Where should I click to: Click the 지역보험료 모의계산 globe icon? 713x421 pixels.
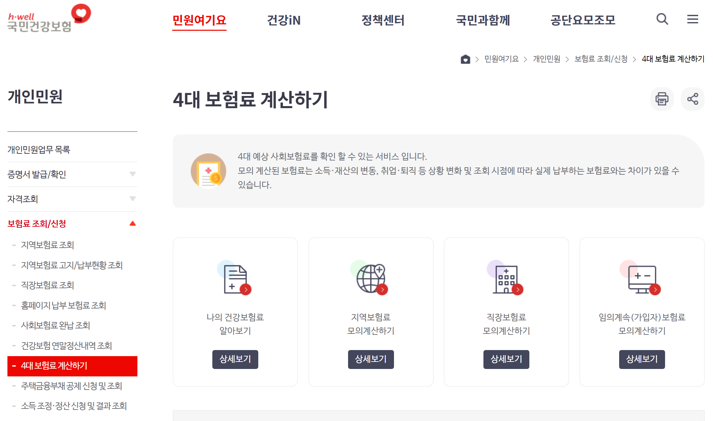(x=371, y=279)
